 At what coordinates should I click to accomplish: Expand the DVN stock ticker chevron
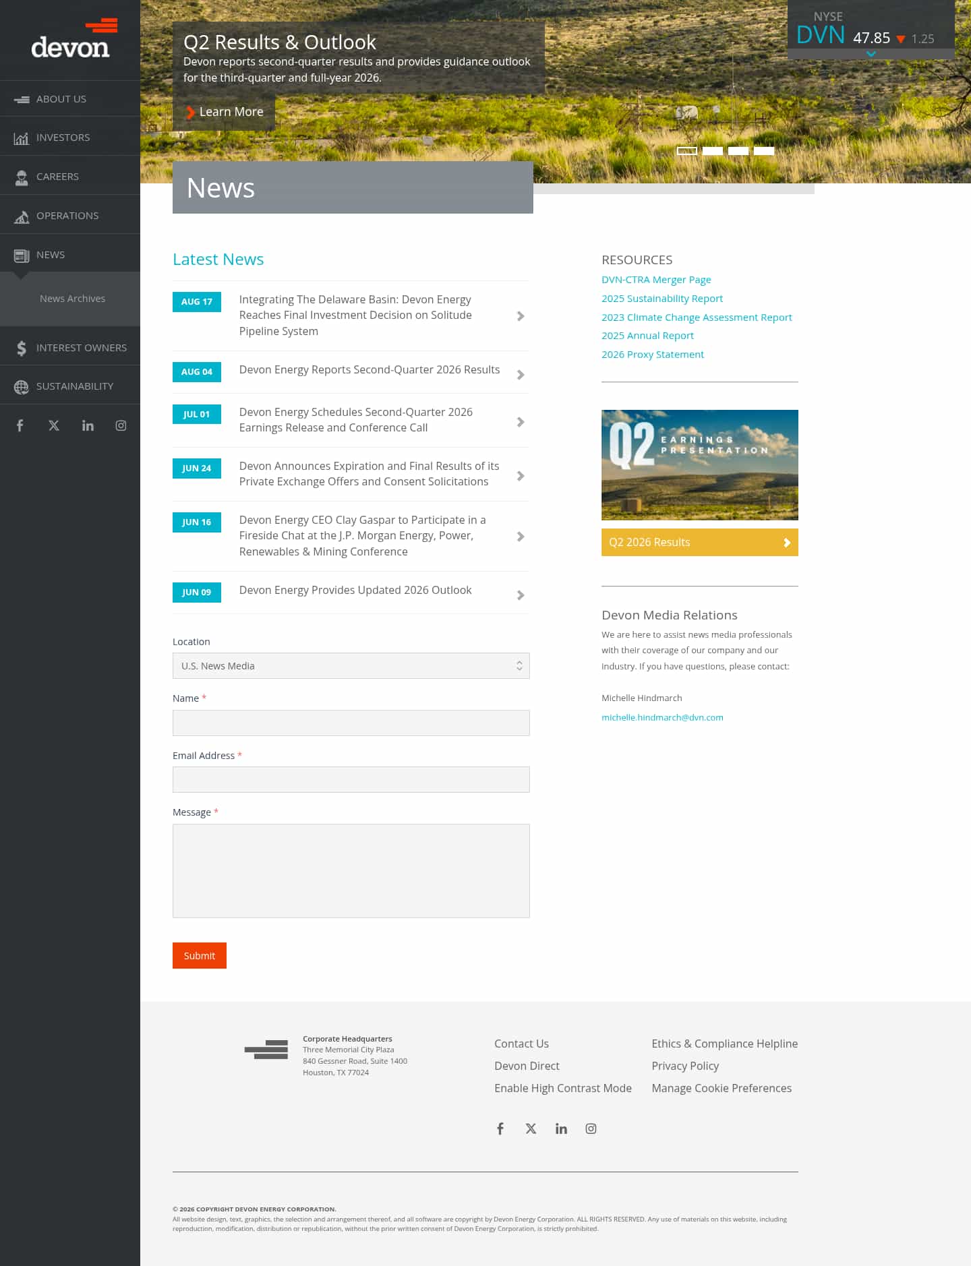pos(871,54)
